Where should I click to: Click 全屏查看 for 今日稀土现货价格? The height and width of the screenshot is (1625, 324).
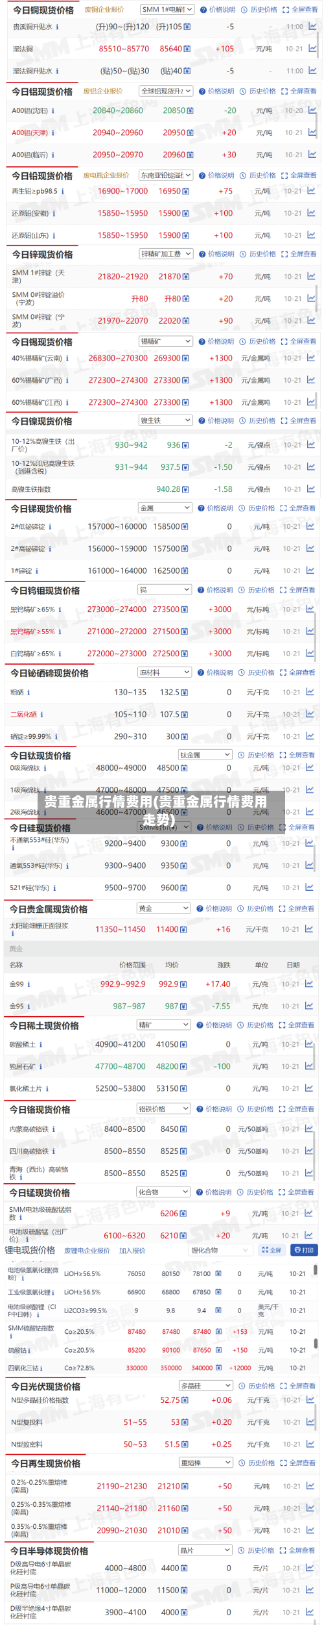[296, 1025]
